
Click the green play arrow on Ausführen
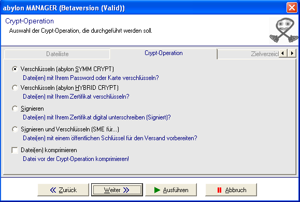click(x=157, y=190)
